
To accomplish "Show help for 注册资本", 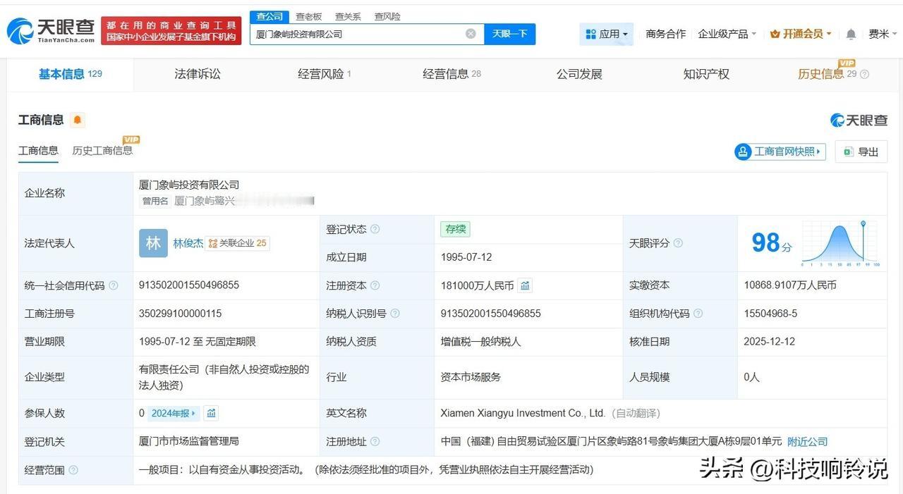I will 375,285.
